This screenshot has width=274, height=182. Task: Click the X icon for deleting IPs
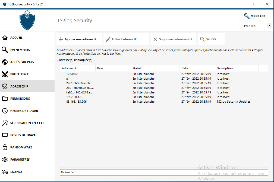pos(155,39)
